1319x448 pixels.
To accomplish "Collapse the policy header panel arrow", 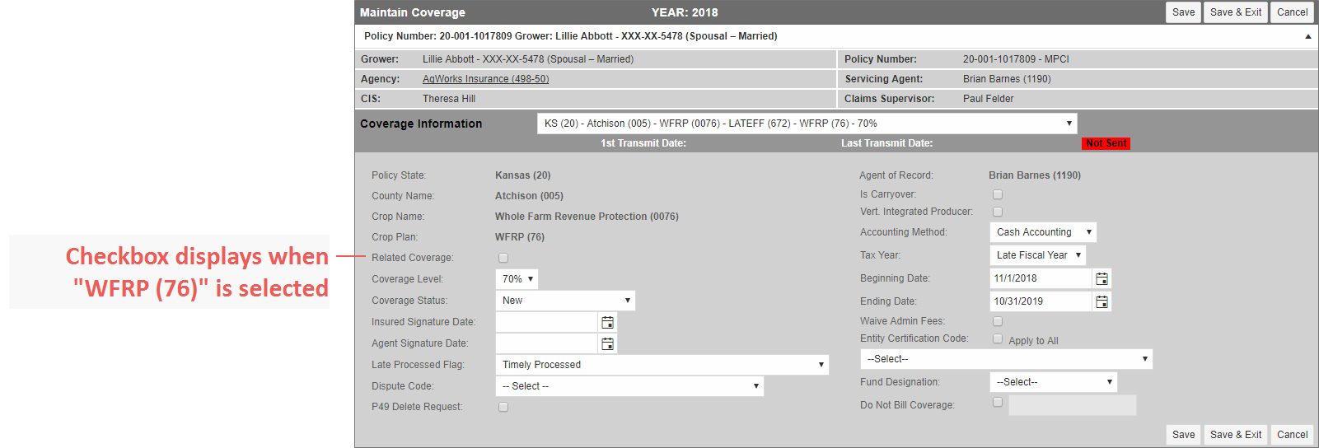I will click(x=1307, y=37).
